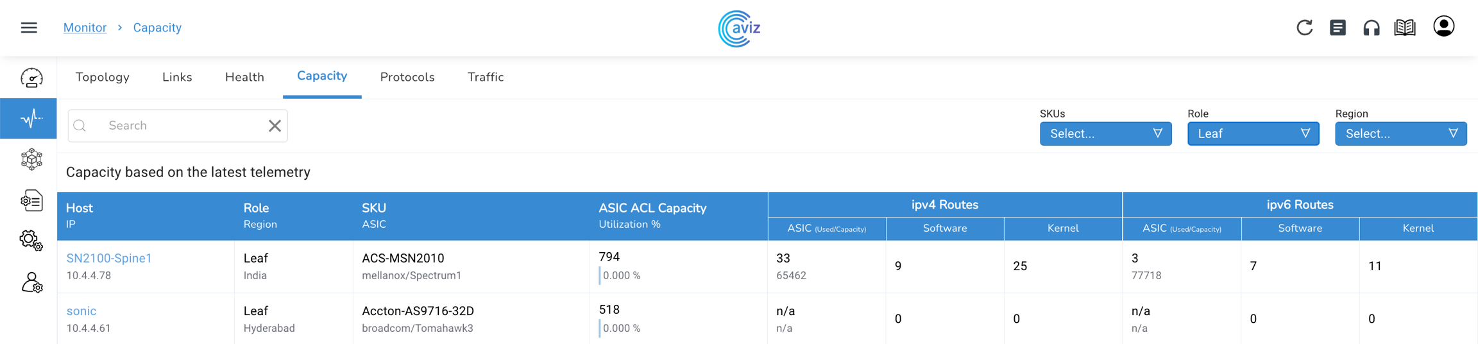Click the refresh icon in header

click(x=1304, y=28)
